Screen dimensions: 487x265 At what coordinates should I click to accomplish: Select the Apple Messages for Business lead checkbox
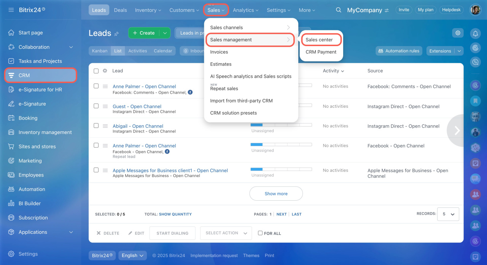coord(96,170)
